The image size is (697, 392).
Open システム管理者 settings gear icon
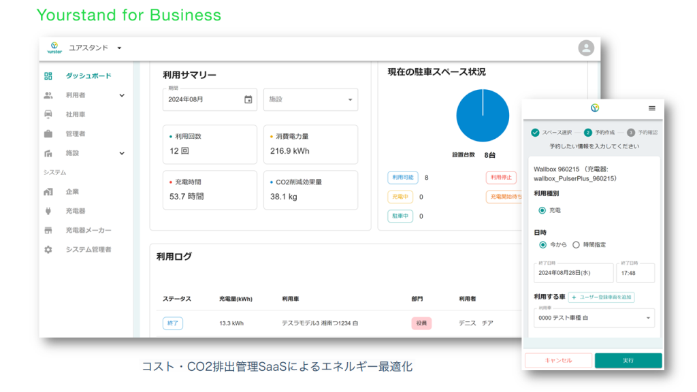click(x=48, y=250)
